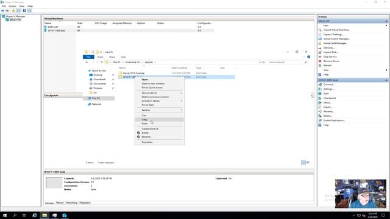Click the Virtual Switch Manager icon
The width and height of the screenshot is (390, 219).
(320, 39)
